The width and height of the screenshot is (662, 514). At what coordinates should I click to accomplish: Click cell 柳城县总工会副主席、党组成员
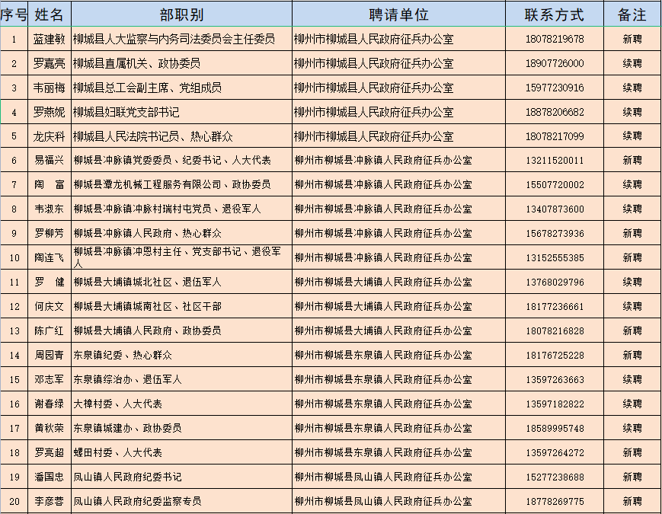(181, 88)
